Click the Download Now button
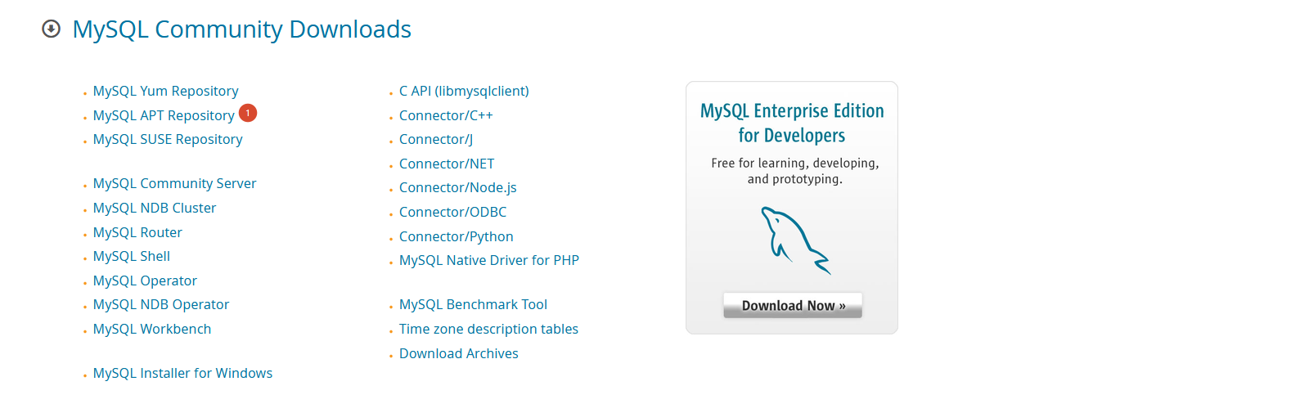This screenshot has height=395, width=1309. 793,305
